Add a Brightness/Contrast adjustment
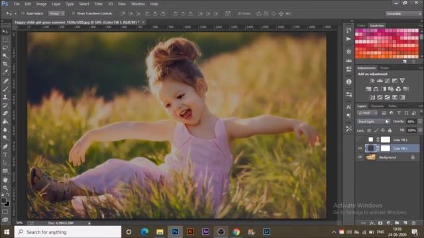 coord(372,81)
